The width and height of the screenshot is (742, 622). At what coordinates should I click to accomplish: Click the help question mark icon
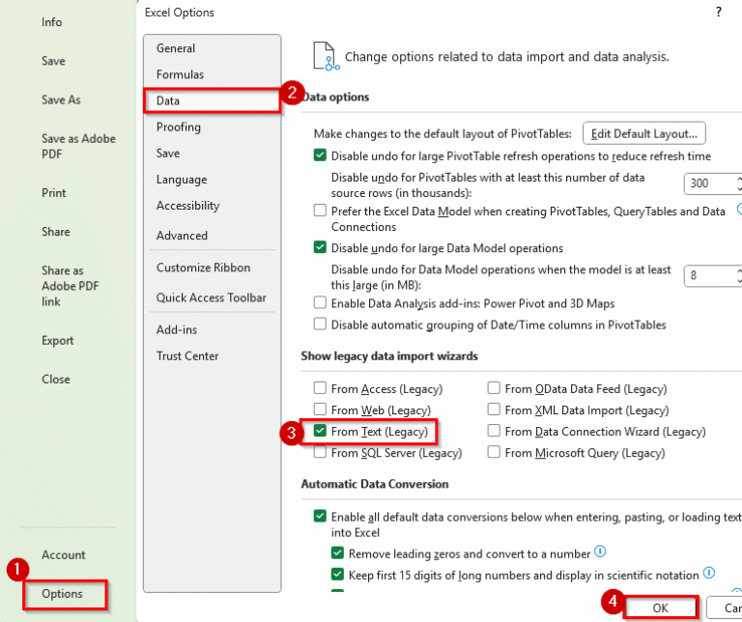(x=719, y=12)
